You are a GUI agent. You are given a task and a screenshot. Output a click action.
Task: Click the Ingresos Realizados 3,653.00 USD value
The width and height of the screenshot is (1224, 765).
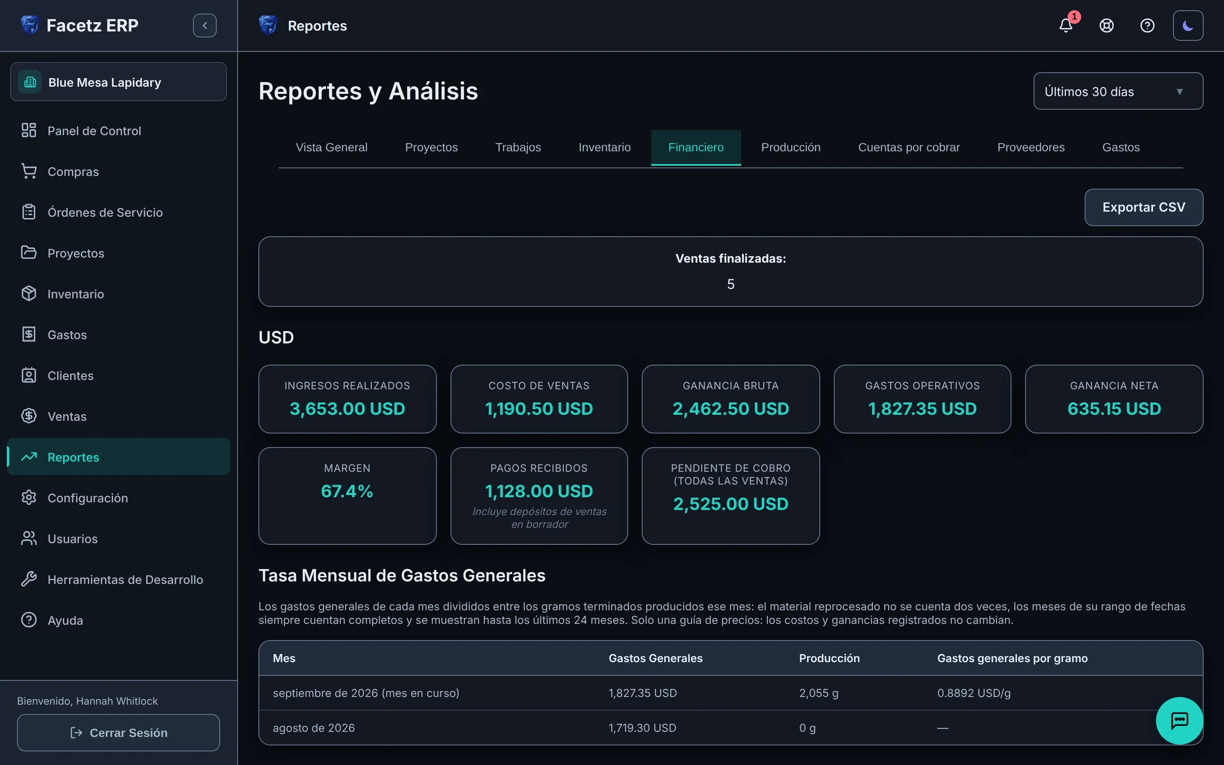(x=347, y=409)
